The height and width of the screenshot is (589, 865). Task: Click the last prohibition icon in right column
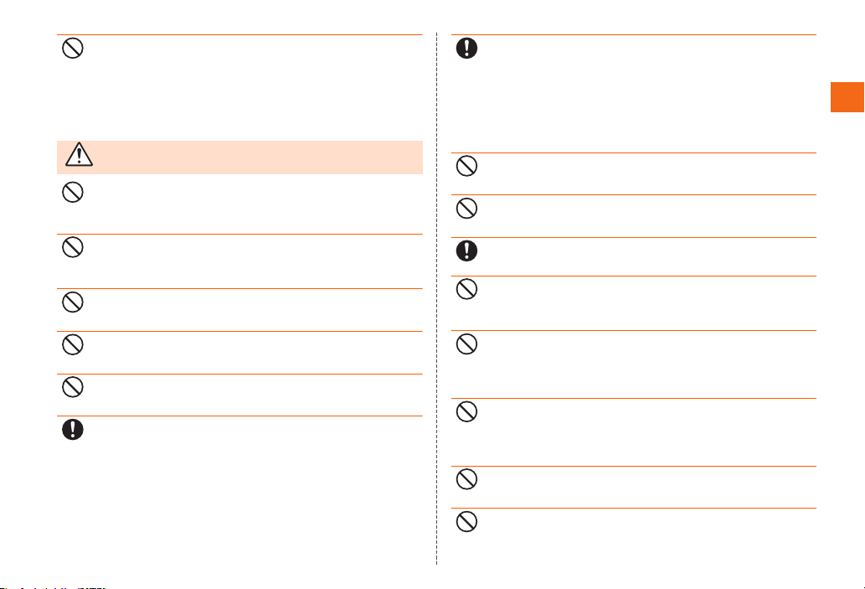coord(466,522)
